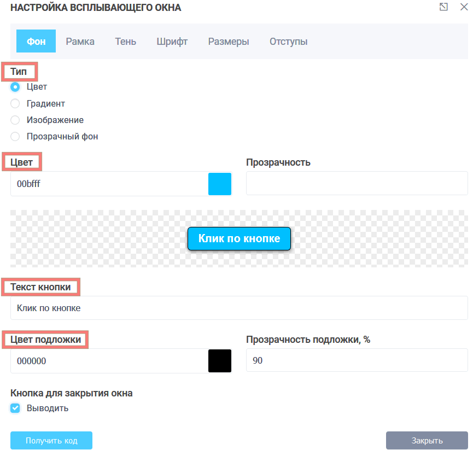Image resolution: width=473 pixels, height=450 pixels.
Task: Switch to the Рамка tab
Action: click(80, 42)
